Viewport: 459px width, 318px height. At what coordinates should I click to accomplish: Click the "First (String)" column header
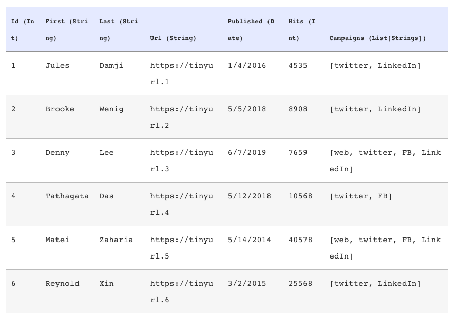pos(66,30)
